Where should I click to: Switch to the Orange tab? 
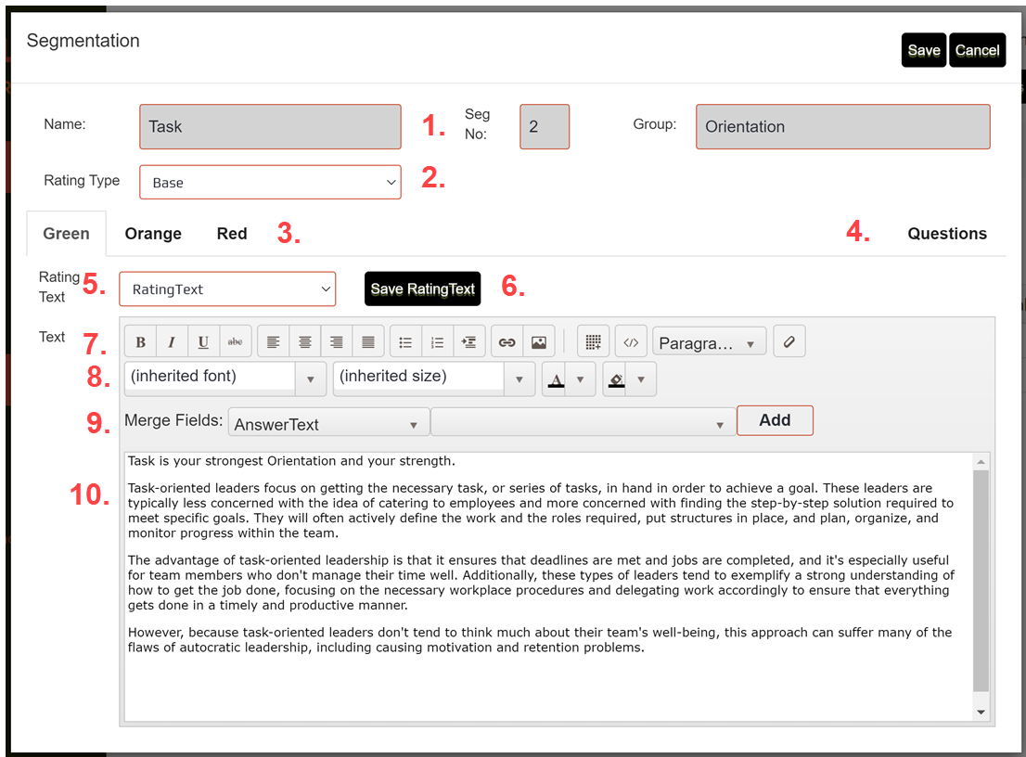point(153,233)
